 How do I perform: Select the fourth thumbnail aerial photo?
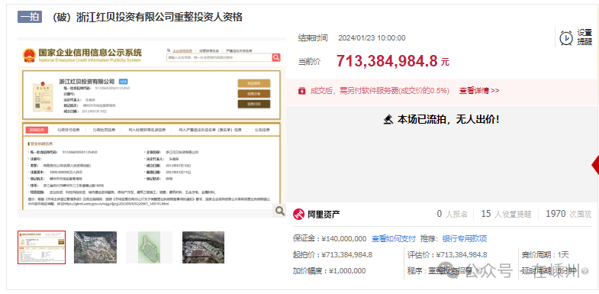[x=203, y=247]
